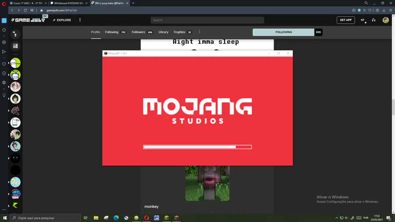Open Opera sidebar settings gear icon

[4, 82]
